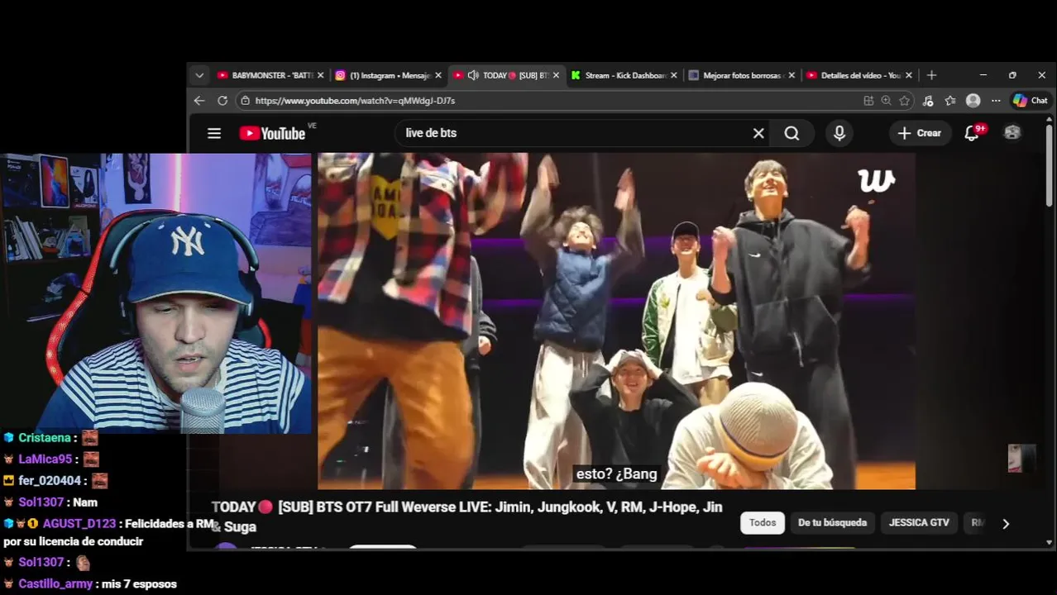Screen dimensions: 1057x595
Task: Click the fer_020404 chat username
Action: pyautogui.click(x=50, y=481)
